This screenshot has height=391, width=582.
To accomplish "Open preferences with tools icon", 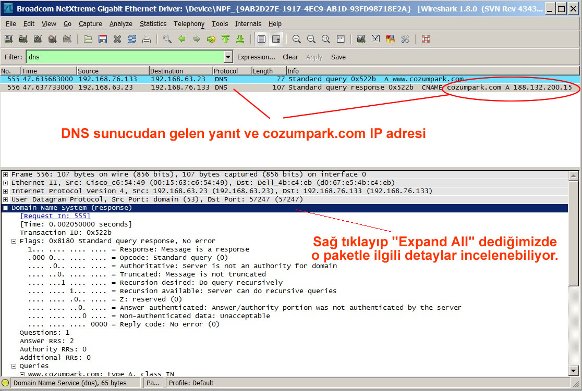I will pos(405,39).
